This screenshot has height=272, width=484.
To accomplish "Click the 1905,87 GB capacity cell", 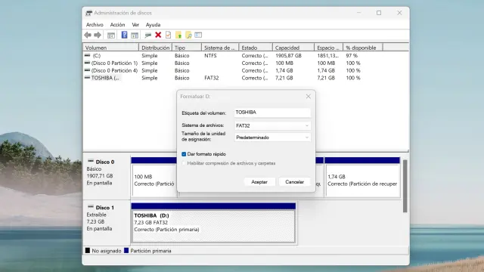I will click(x=288, y=55).
